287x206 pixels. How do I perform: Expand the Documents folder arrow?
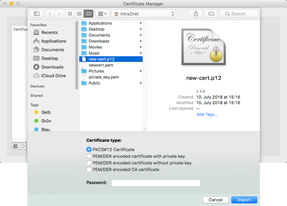pos(141,35)
